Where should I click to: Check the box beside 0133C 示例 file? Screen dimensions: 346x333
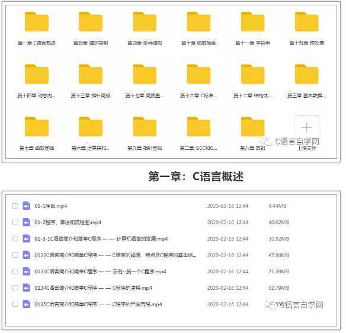coord(15,271)
